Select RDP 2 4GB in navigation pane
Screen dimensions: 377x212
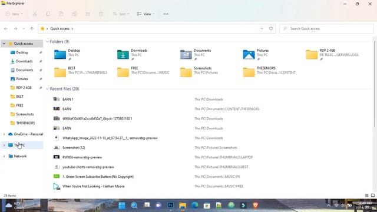(x=24, y=88)
